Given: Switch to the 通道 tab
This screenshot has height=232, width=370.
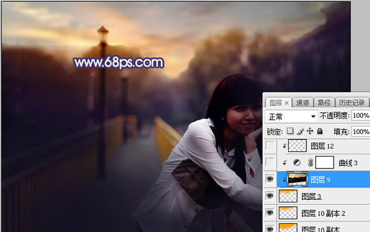Looking at the screenshot, I should (303, 102).
